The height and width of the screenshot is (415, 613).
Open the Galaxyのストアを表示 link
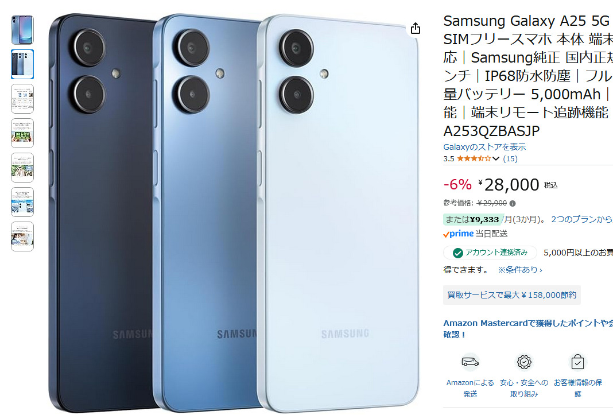tap(484, 147)
